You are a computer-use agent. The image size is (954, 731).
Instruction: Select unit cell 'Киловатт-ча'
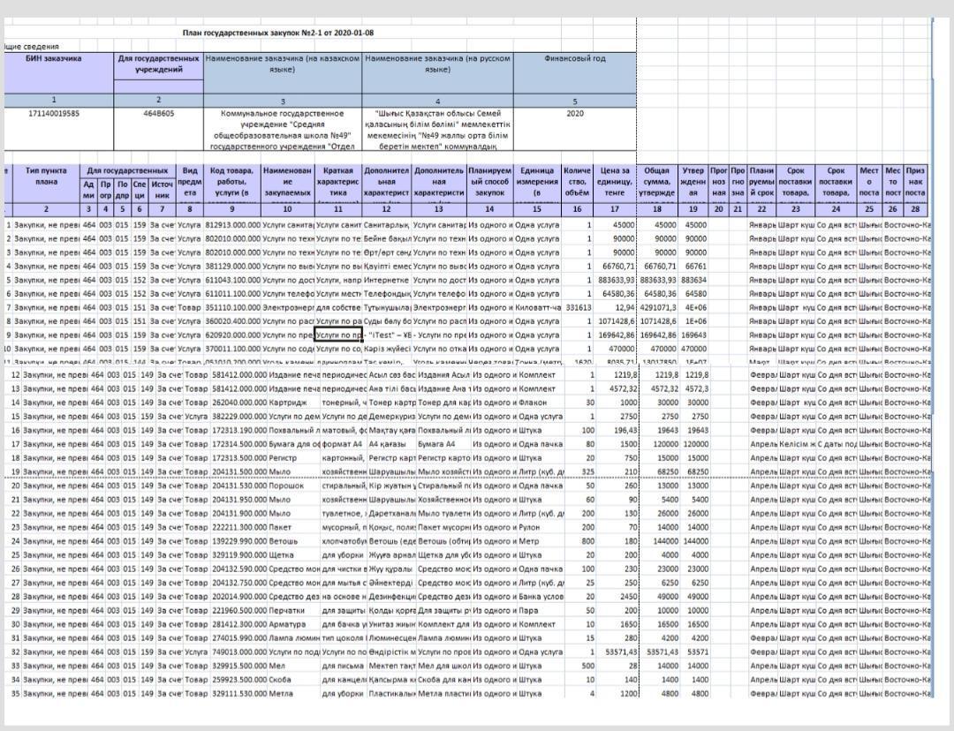(537, 308)
